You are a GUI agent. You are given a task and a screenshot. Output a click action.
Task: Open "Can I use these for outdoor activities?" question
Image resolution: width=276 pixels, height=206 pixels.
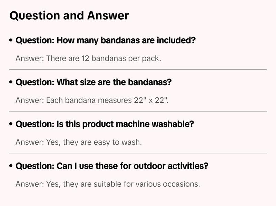pos(112,166)
